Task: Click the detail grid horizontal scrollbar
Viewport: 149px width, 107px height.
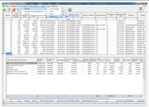Action: click(x=59, y=98)
